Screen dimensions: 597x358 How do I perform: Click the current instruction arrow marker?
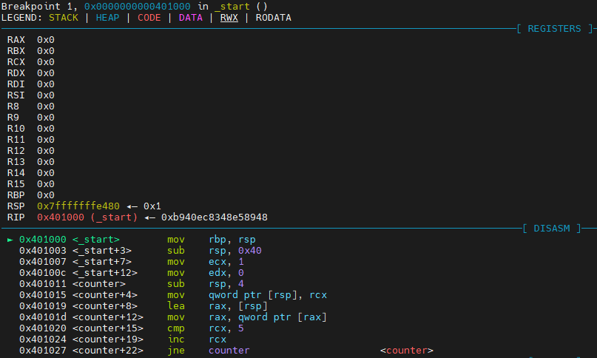pos(10,240)
